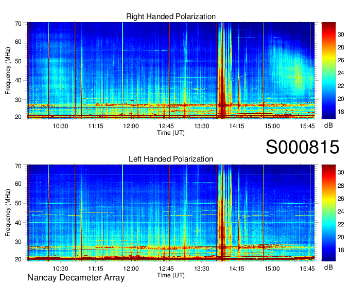Image resolution: width=350 pixels, height=284 pixels.
Task: Click the 15:00 time tick of Left Handed plot
Action: point(272,269)
